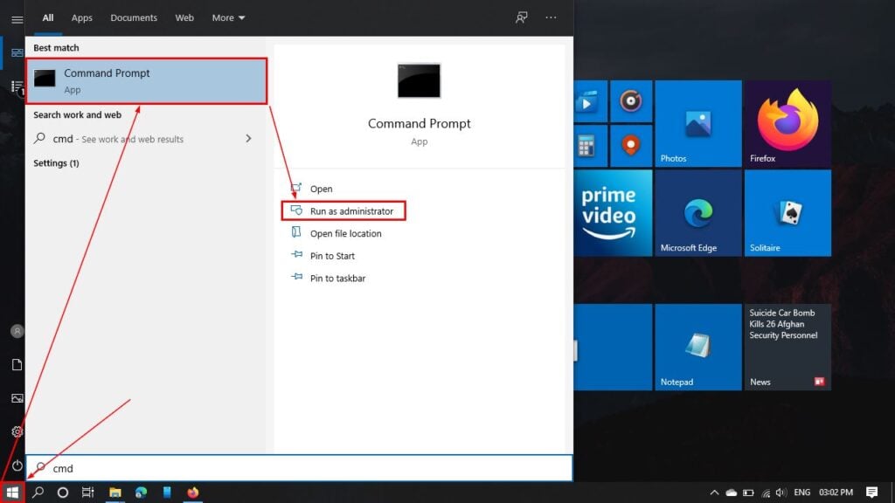Click the battery status tray icon
The height and width of the screenshot is (503, 895).
pos(748,493)
